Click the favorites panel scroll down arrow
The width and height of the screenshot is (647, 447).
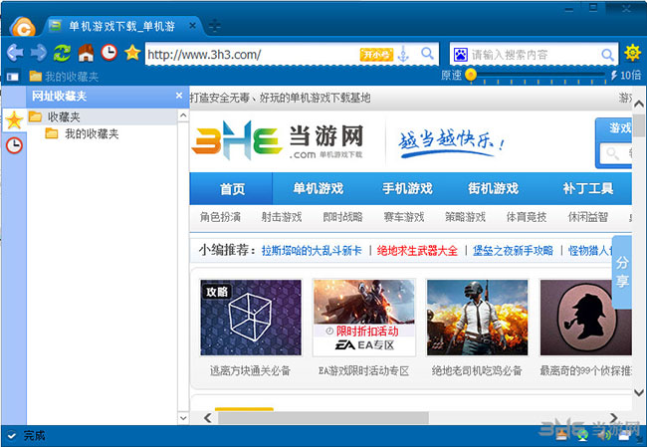[x=183, y=418]
